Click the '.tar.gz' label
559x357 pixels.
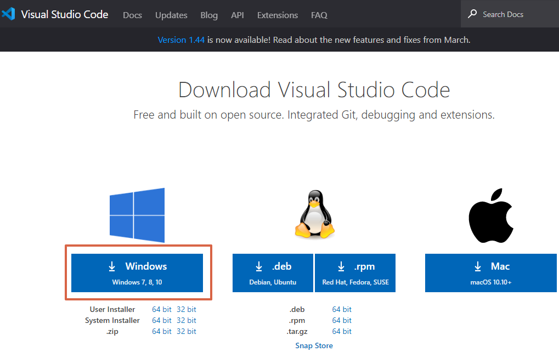click(x=297, y=332)
